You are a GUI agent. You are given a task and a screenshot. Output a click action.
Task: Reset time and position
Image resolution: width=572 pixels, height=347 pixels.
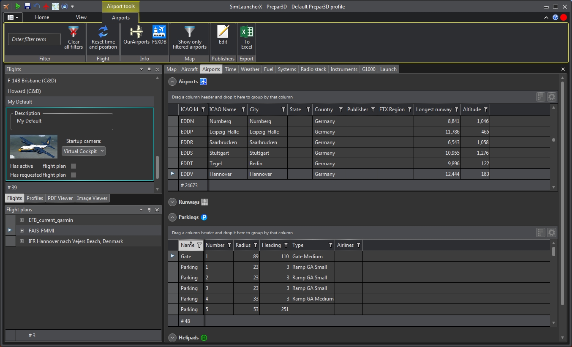[x=103, y=38]
